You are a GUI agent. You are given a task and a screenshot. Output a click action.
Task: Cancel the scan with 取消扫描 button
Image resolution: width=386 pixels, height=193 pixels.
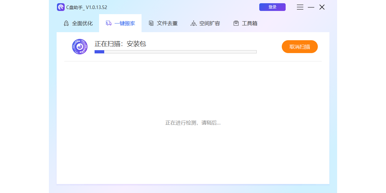299,47
